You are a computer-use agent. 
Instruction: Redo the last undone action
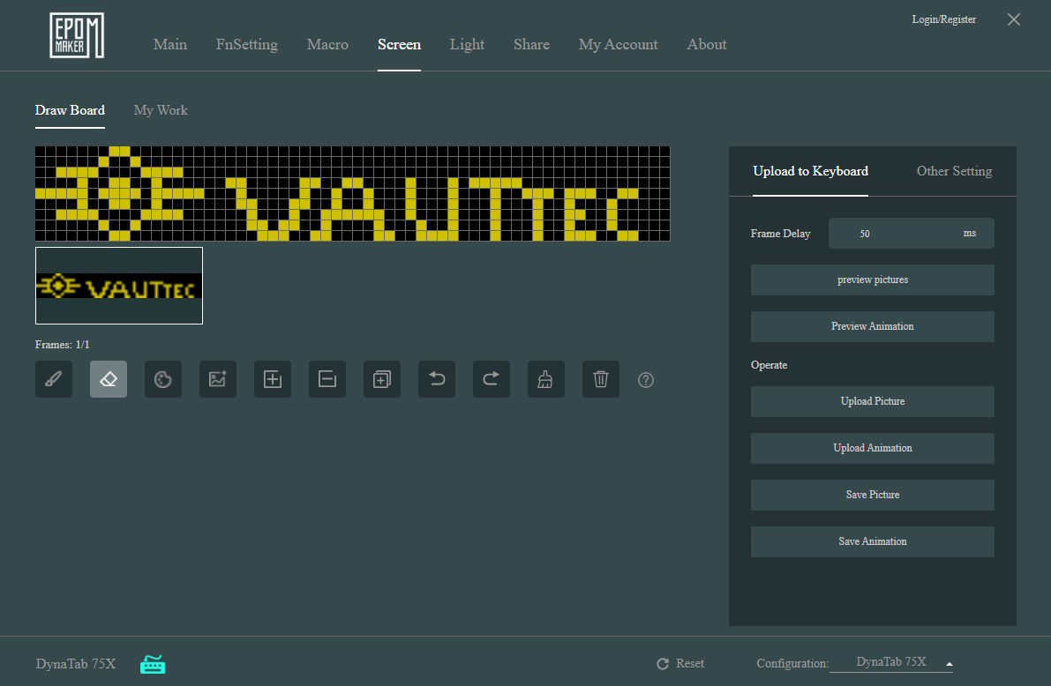click(492, 379)
